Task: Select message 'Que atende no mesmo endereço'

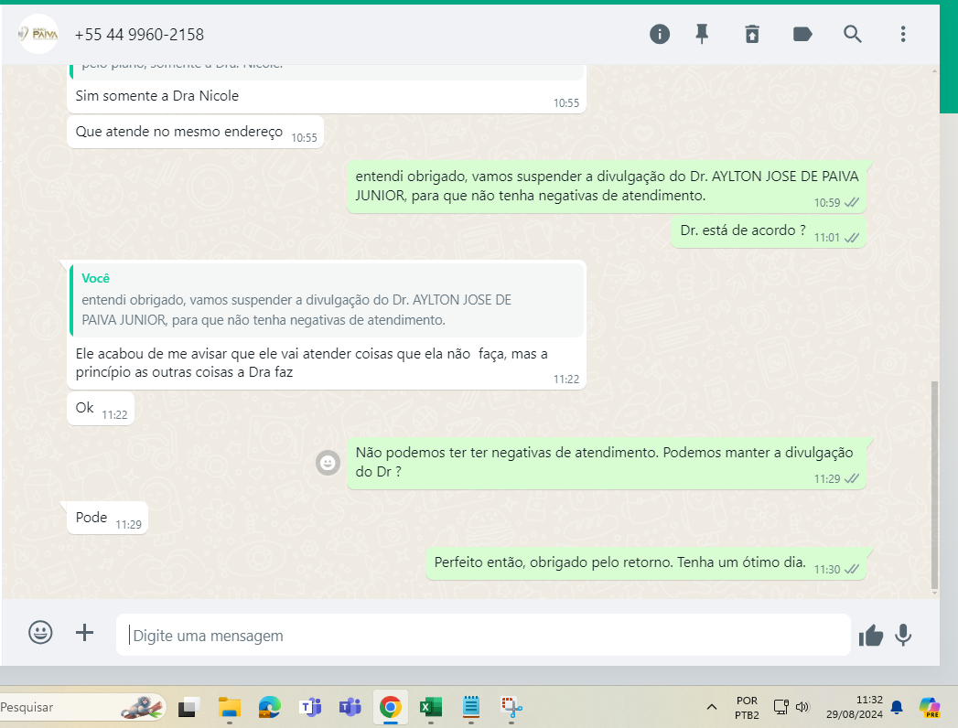Action: [x=195, y=132]
